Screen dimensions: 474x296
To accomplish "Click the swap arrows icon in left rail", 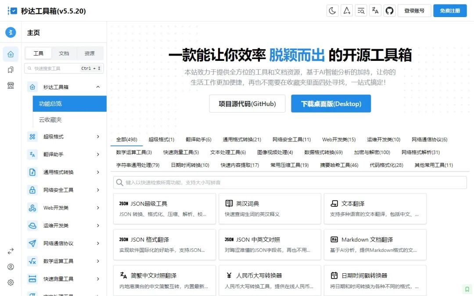I will coord(11,251).
